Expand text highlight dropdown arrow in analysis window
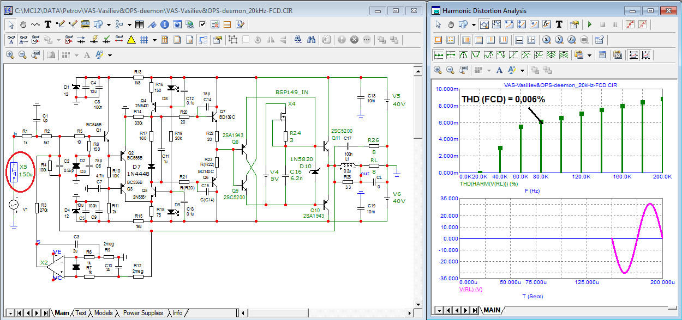This screenshot has width=682, height=320. coord(522,70)
